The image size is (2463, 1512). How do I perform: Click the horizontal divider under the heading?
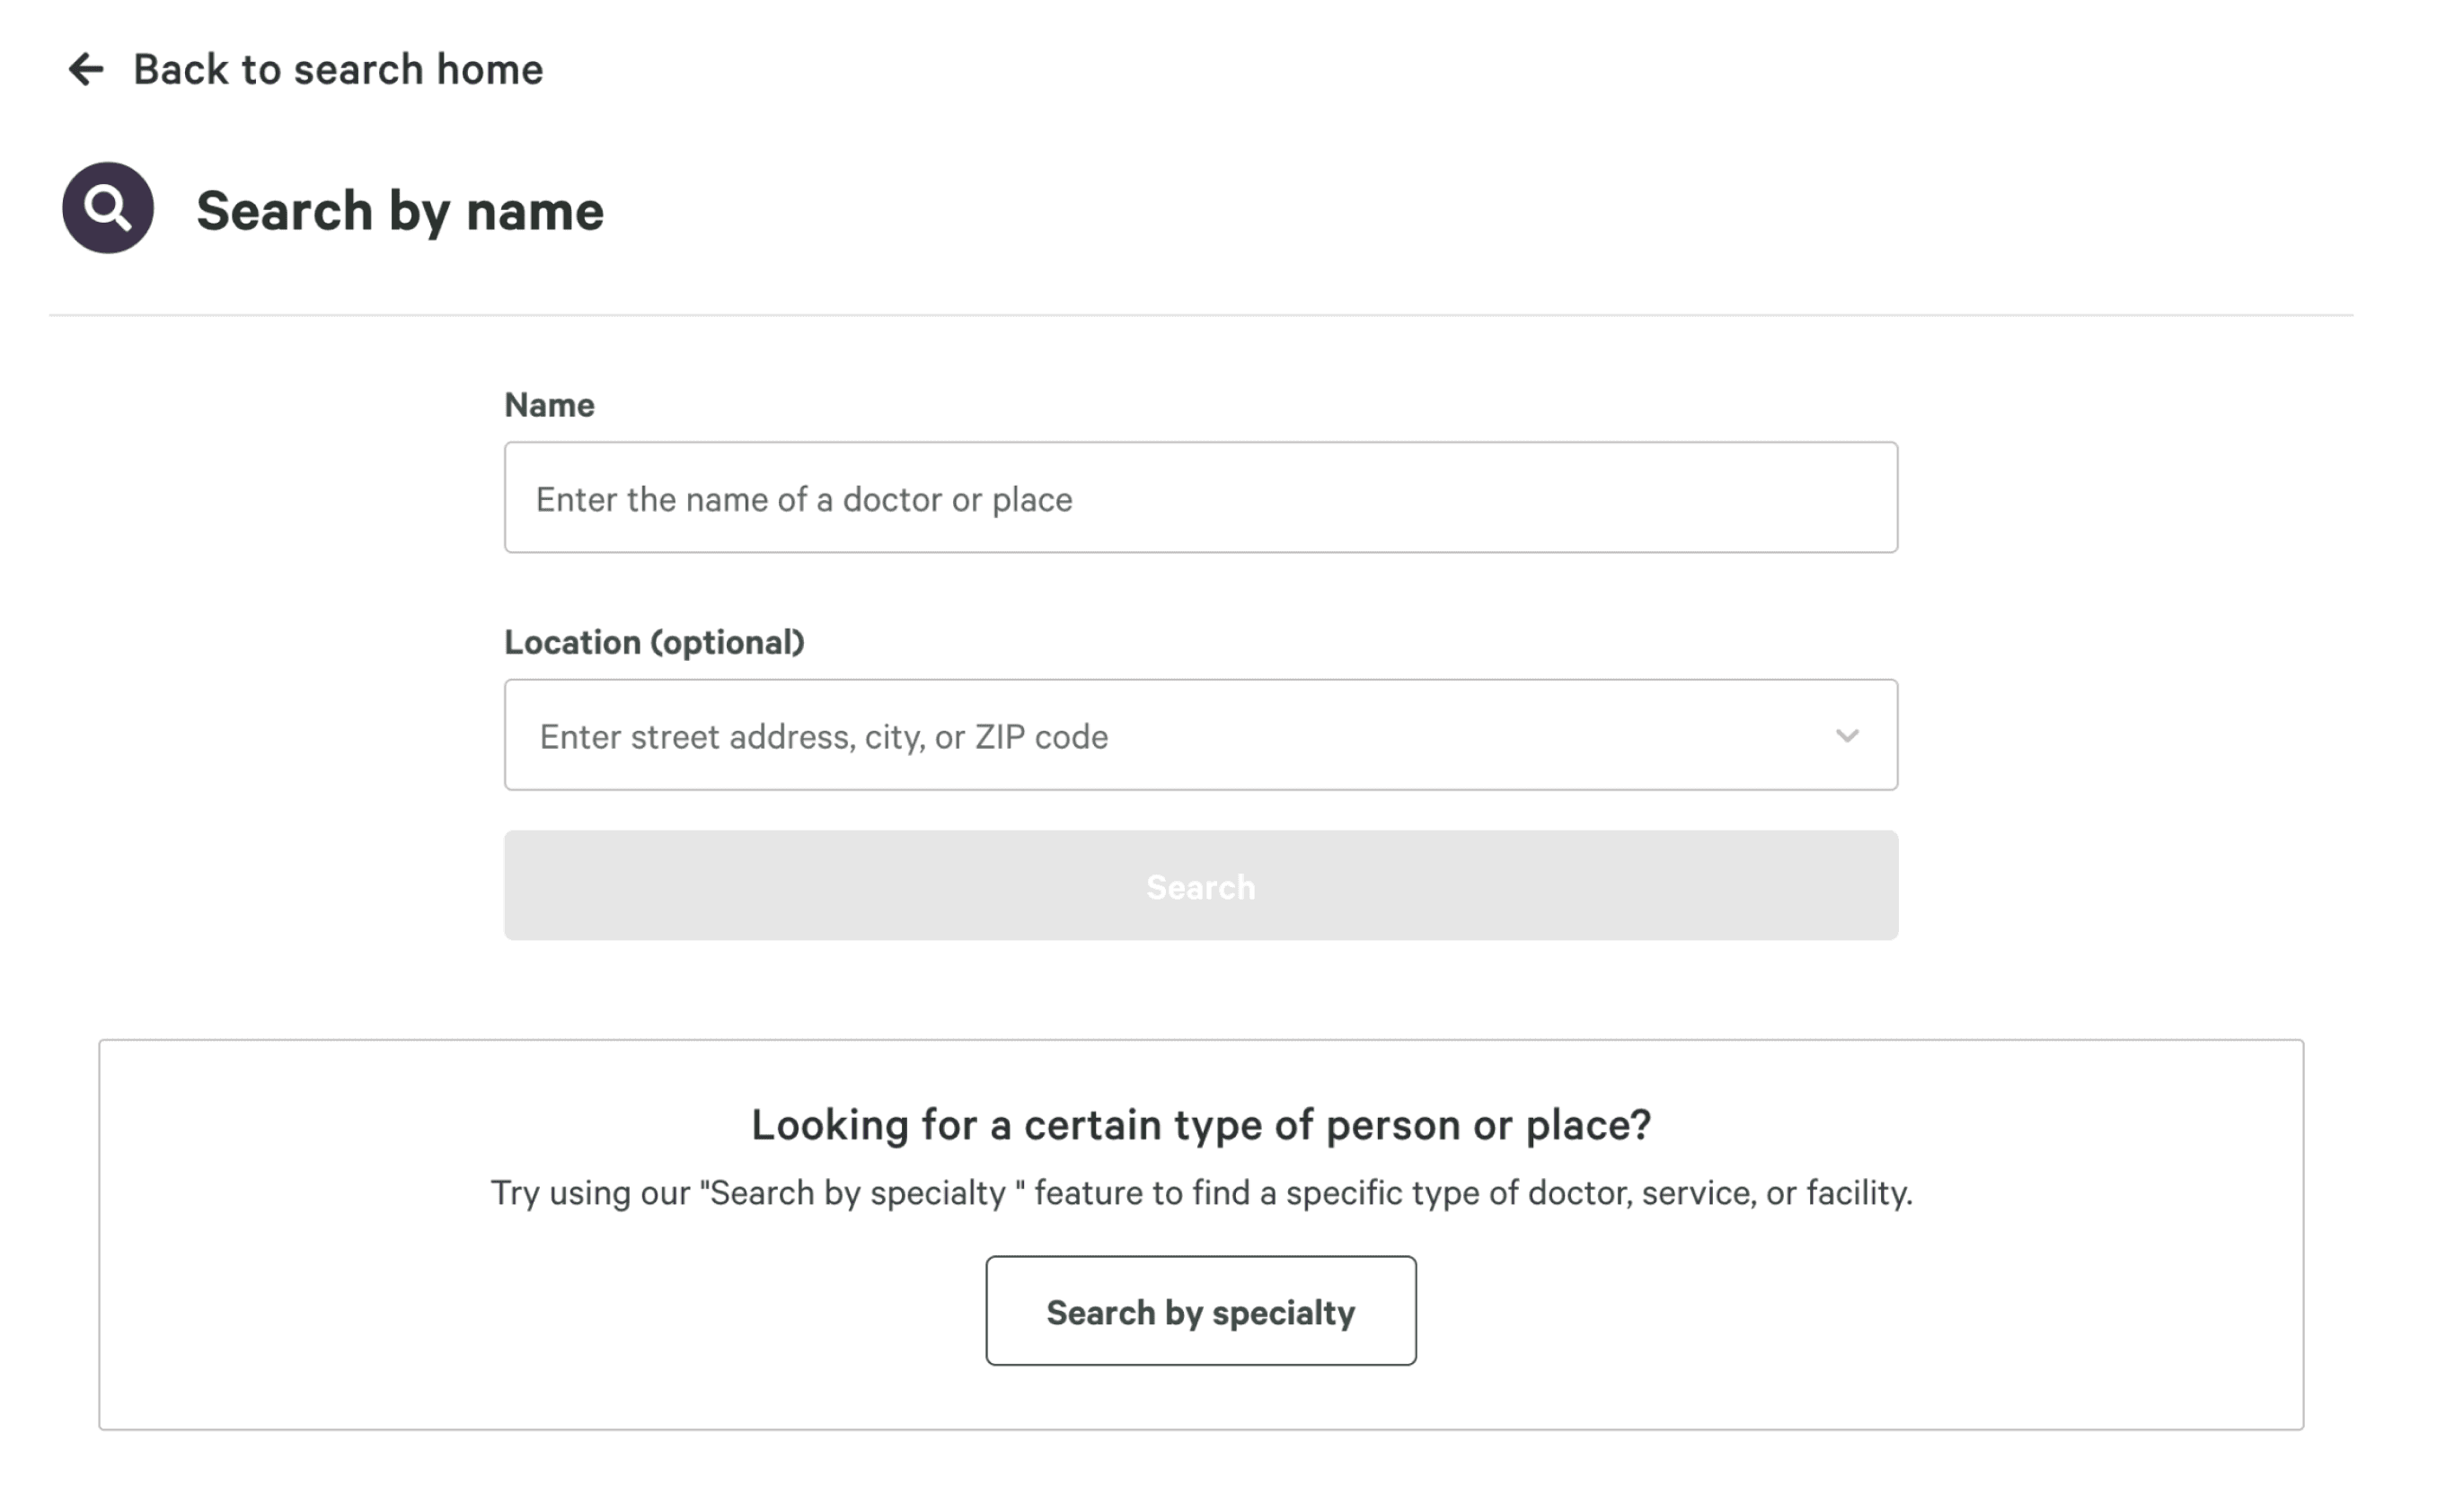pos(1200,315)
